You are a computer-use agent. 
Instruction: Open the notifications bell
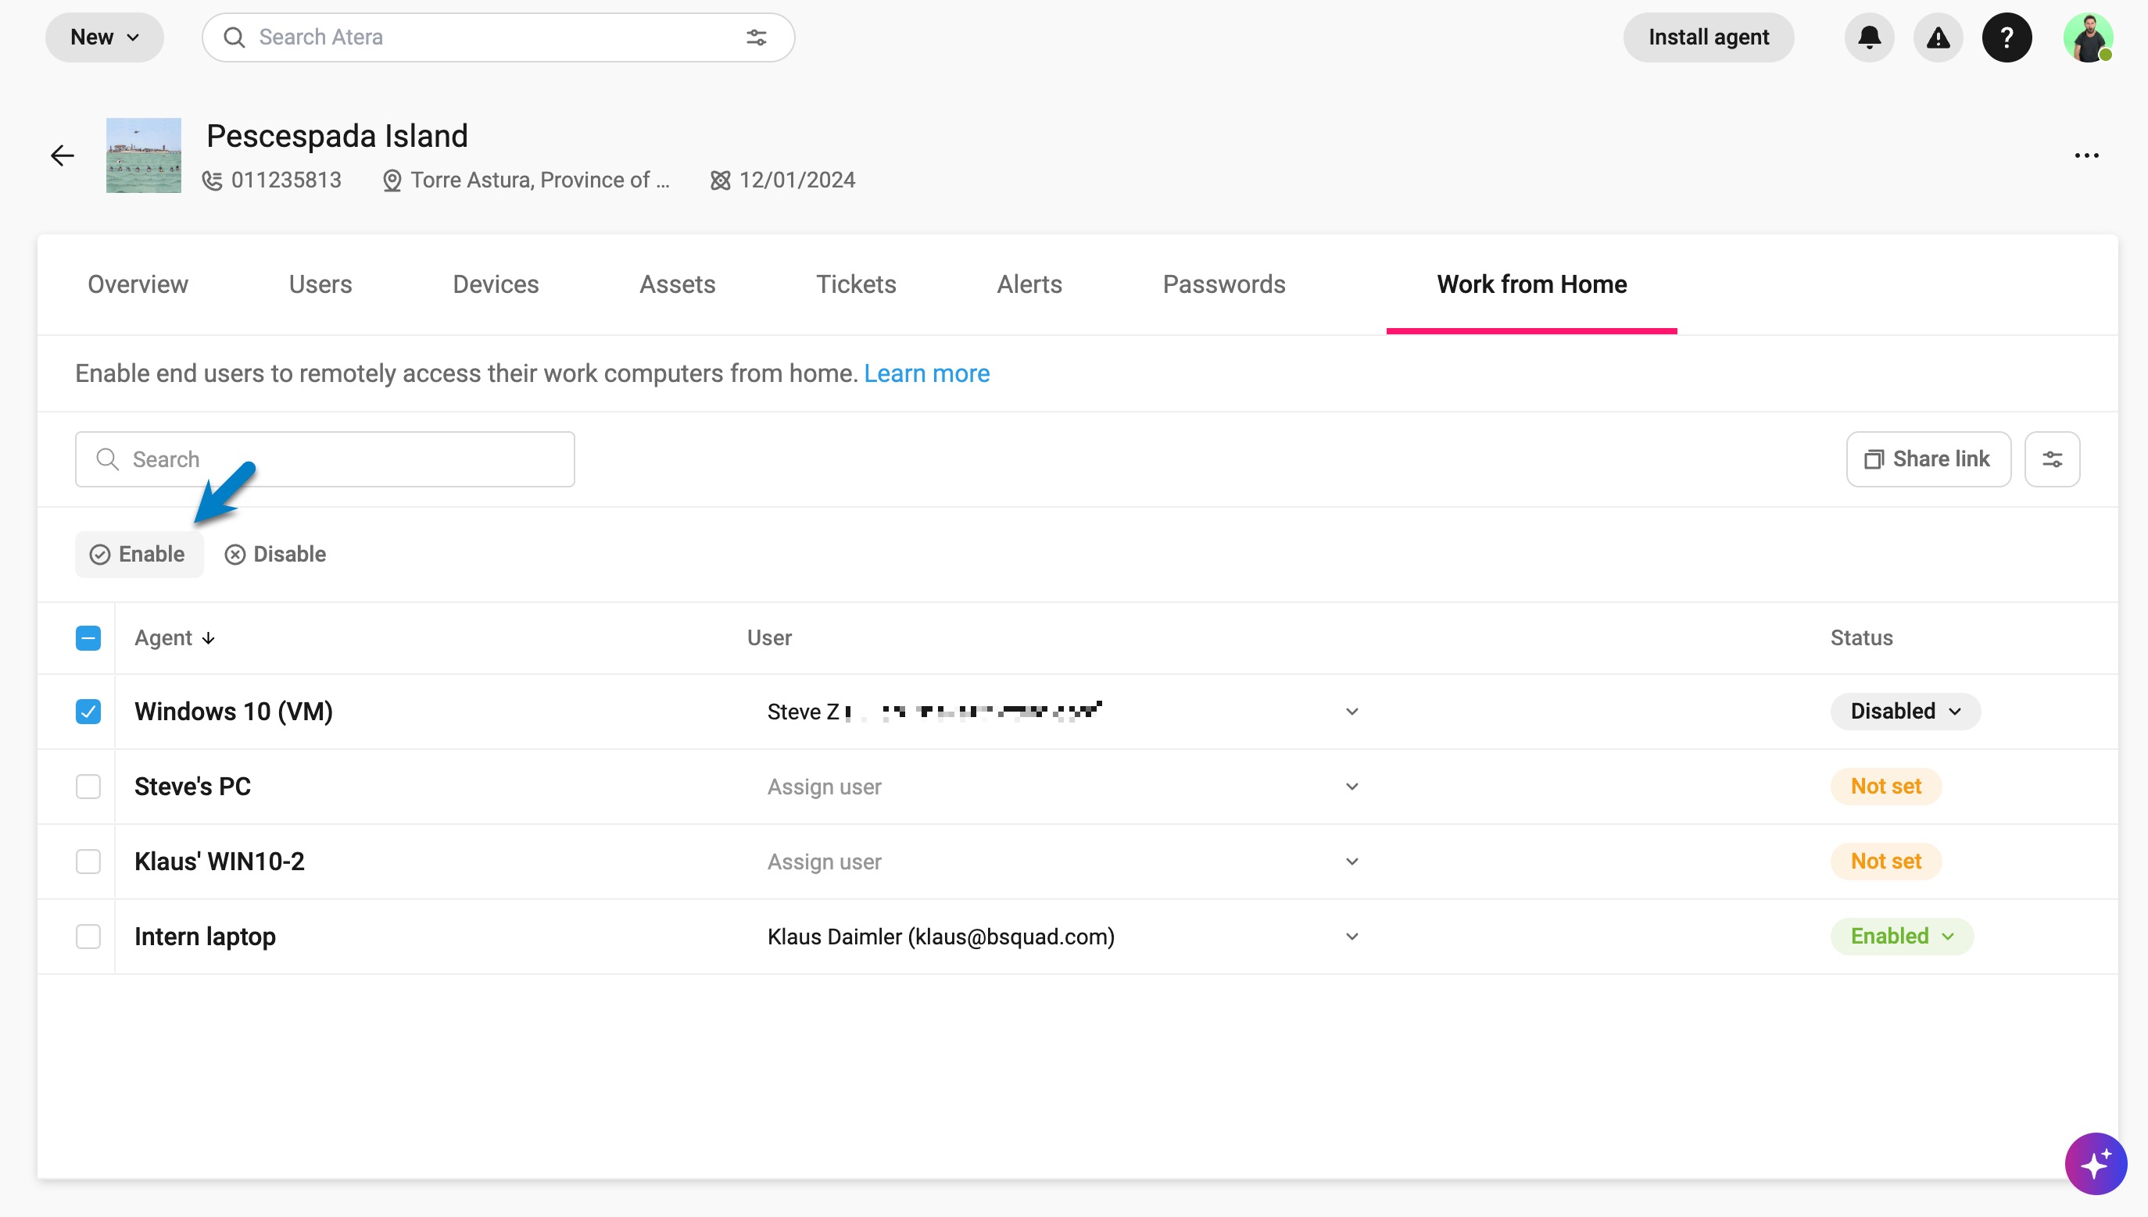[x=1870, y=37]
